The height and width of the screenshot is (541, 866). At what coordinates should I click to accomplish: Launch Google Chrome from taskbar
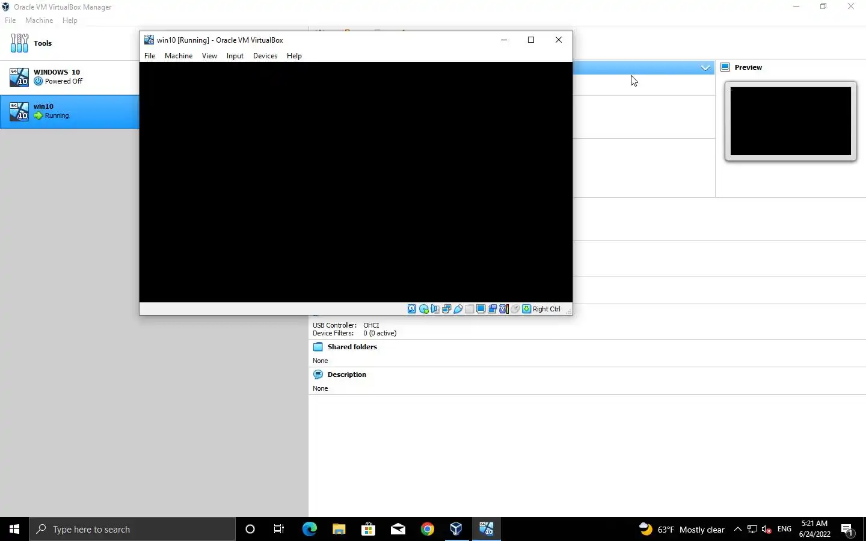pos(428,529)
